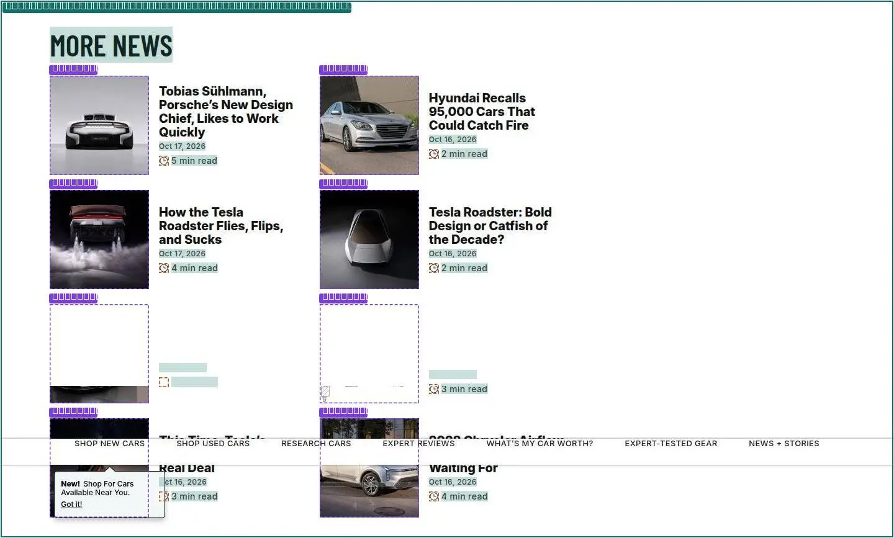Click the MORE NEWS heading
The width and height of the screenshot is (894, 538).
tap(111, 45)
